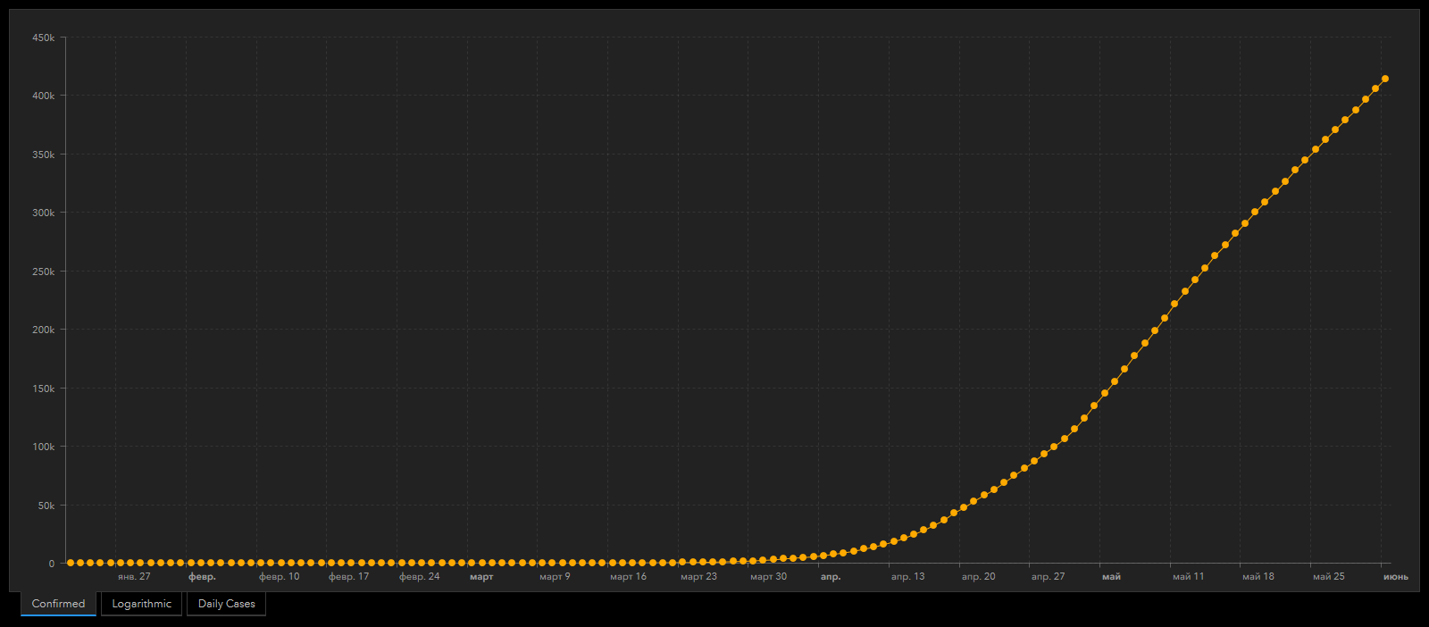Click the февр. 10 date label
The image size is (1429, 627).
(279, 577)
